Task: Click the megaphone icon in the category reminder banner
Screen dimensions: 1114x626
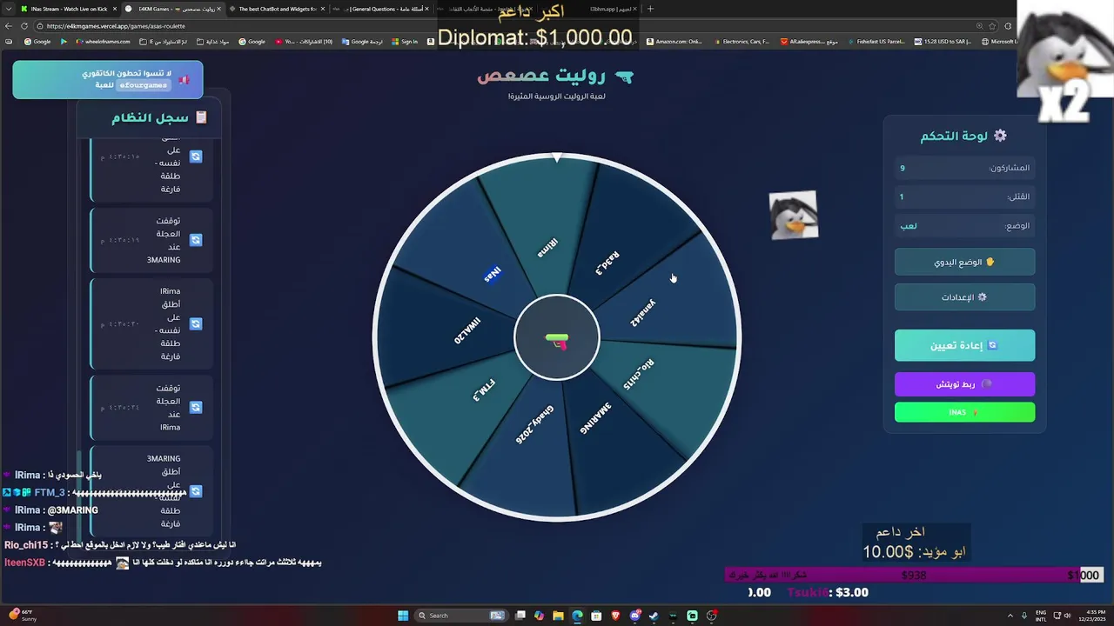Action: (184, 80)
